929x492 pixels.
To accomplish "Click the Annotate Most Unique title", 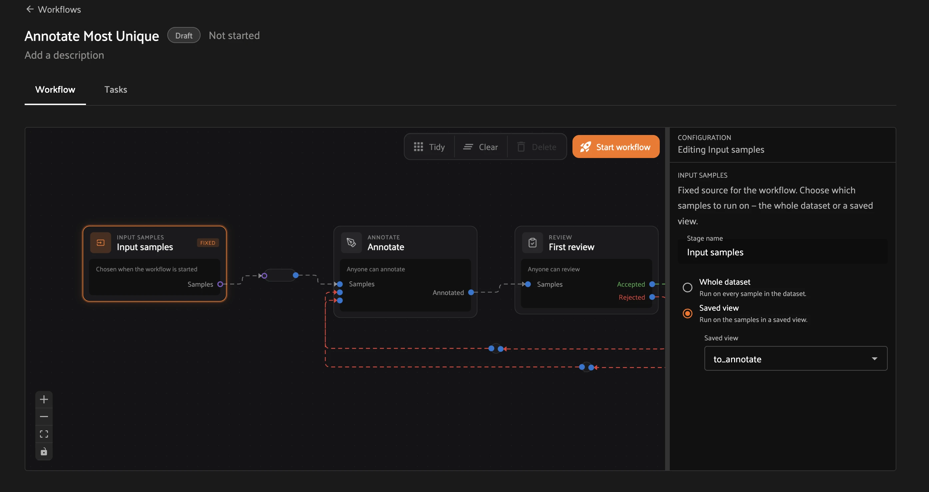I will [x=92, y=36].
